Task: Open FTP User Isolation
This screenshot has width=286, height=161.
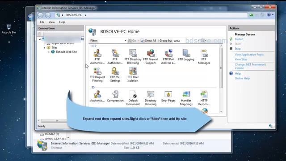Action: (133, 75)
